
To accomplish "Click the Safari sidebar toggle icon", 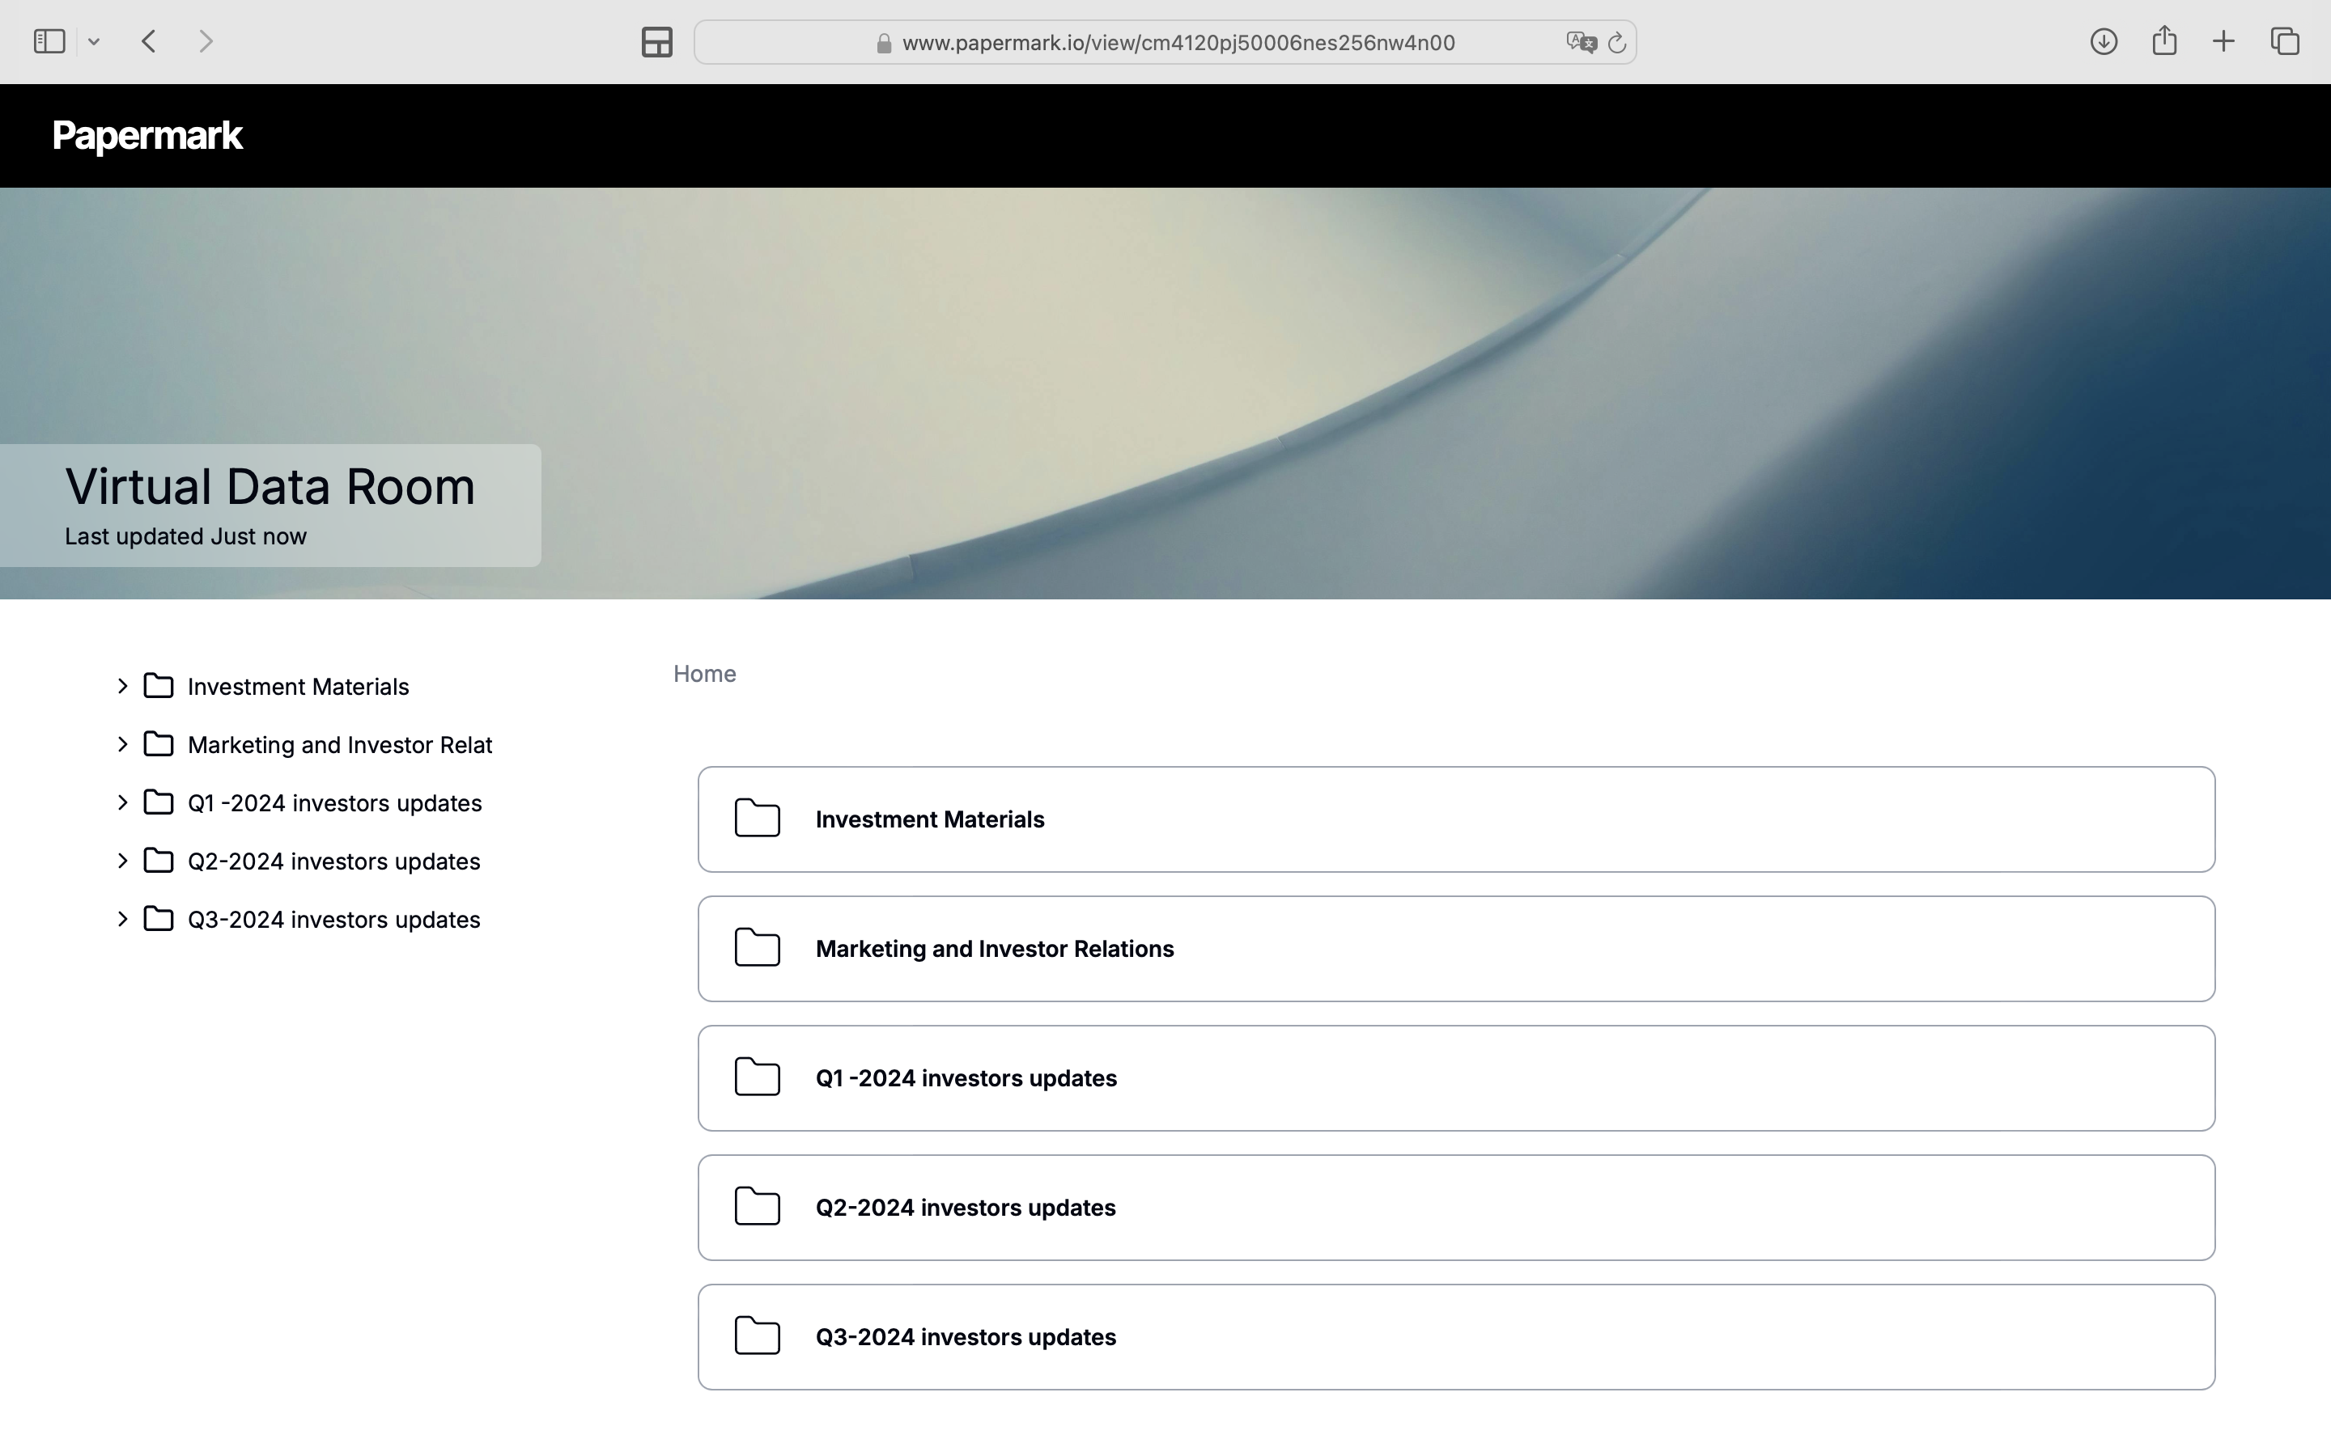I will (x=49, y=41).
